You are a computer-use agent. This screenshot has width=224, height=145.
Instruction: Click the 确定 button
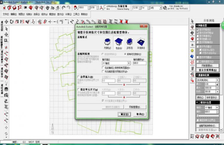click(x=124, y=114)
